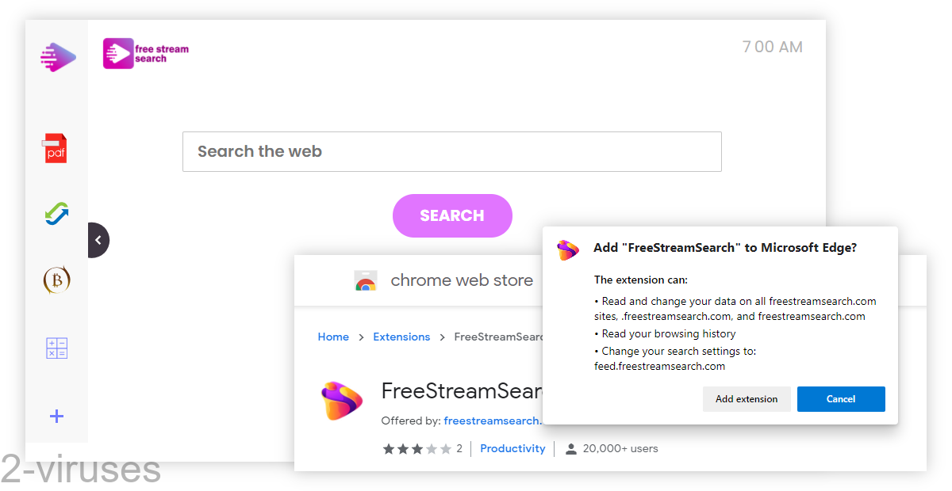Click the three-star rating

tap(417, 449)
